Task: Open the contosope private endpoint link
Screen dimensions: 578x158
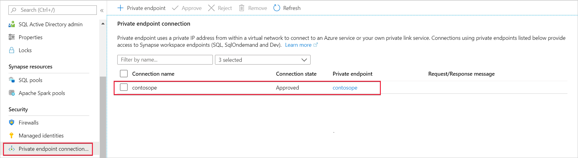Action: (x=345, y=88)
